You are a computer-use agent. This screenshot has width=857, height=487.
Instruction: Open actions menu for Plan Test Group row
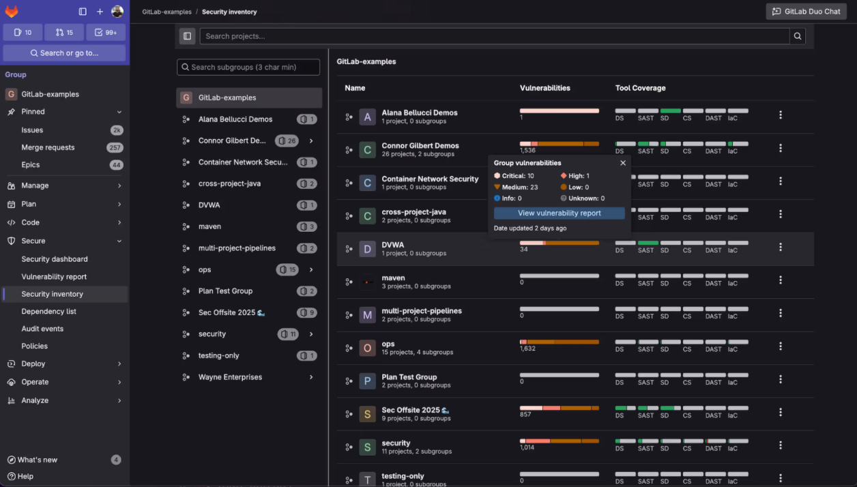pyautogui.click(x=781, y=379)
